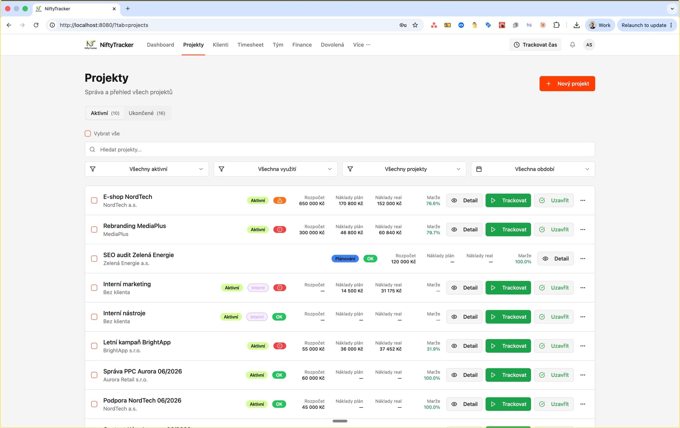Expand the Všechna období date dropdown
Image resolution: width=680 pixels, height=428 pixels.
533,169
